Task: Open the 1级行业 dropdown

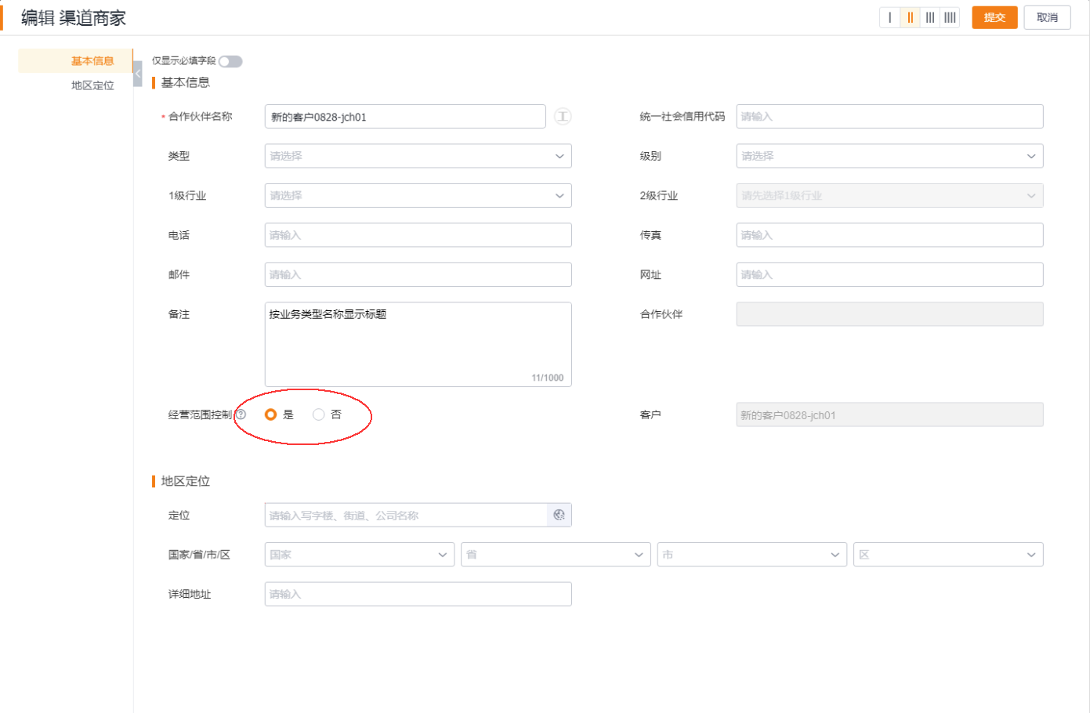Action: point(418,196)
